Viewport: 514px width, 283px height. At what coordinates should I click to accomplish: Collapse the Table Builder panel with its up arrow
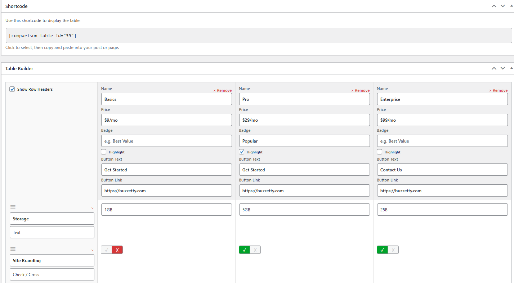click(494, 68)
